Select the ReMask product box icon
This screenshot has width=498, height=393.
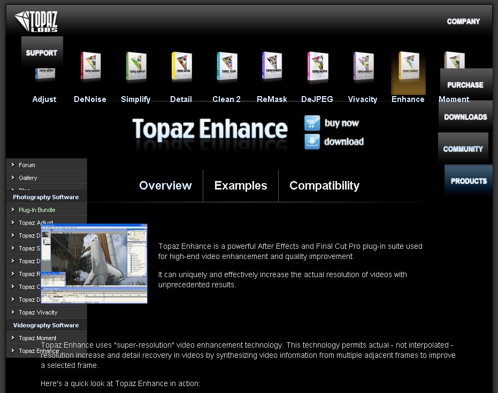[272, 67]
